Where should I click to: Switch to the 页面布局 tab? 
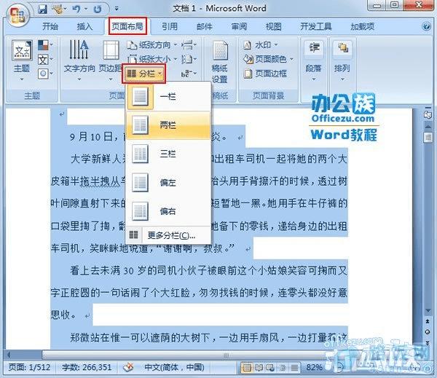127,26
